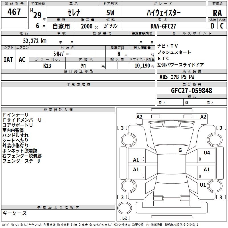Click note コアサポートU
228x228 pixels.
pyautogui.click(x=17, y=125)
